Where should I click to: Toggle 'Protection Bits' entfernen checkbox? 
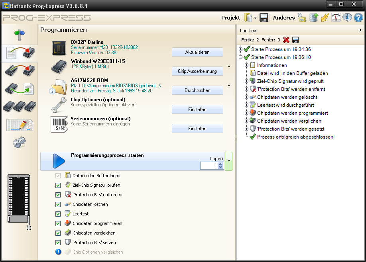point(58,195)
